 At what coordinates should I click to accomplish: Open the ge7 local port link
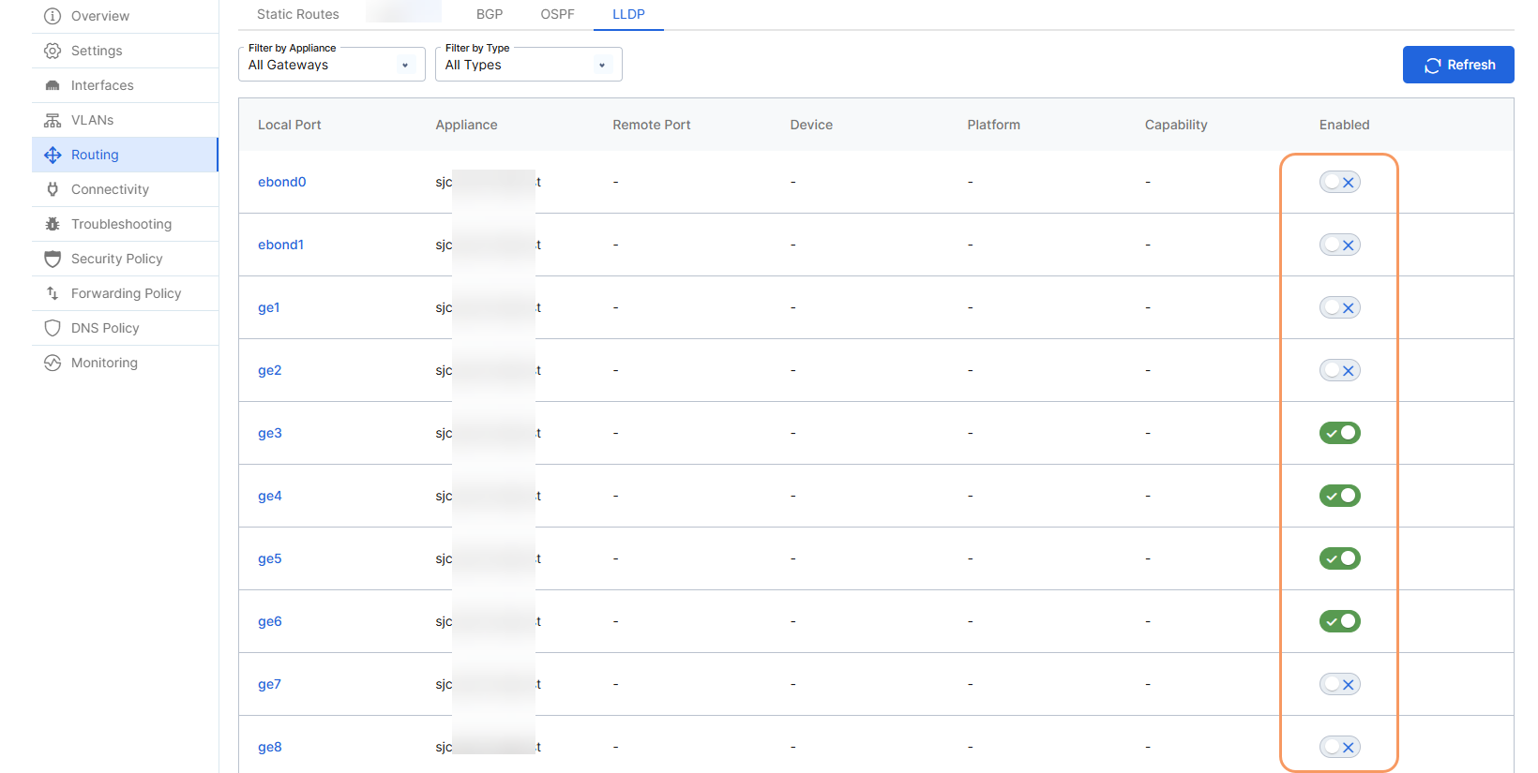click(x=269, y=684)
